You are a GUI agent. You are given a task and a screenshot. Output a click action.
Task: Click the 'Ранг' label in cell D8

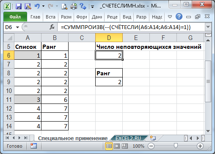pyautogui.click(x=109, y=73)
